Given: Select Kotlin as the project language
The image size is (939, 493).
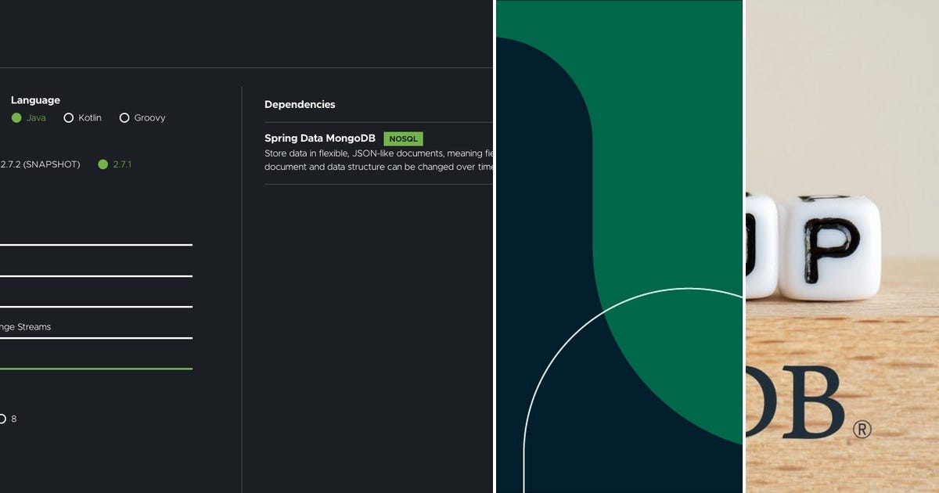Looking at the screenshot, I should [x=70, y=117].
